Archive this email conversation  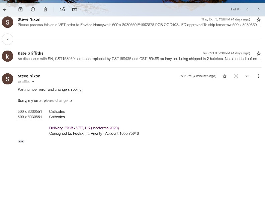[20, 9]
